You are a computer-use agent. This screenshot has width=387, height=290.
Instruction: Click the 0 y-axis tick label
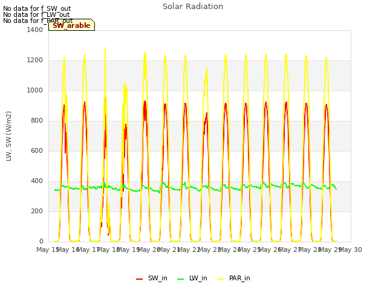click(x=41, y=241)
